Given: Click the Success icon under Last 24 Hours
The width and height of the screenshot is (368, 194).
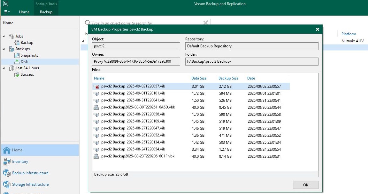Looking at the screenshot, I should (x=17, y=74).
